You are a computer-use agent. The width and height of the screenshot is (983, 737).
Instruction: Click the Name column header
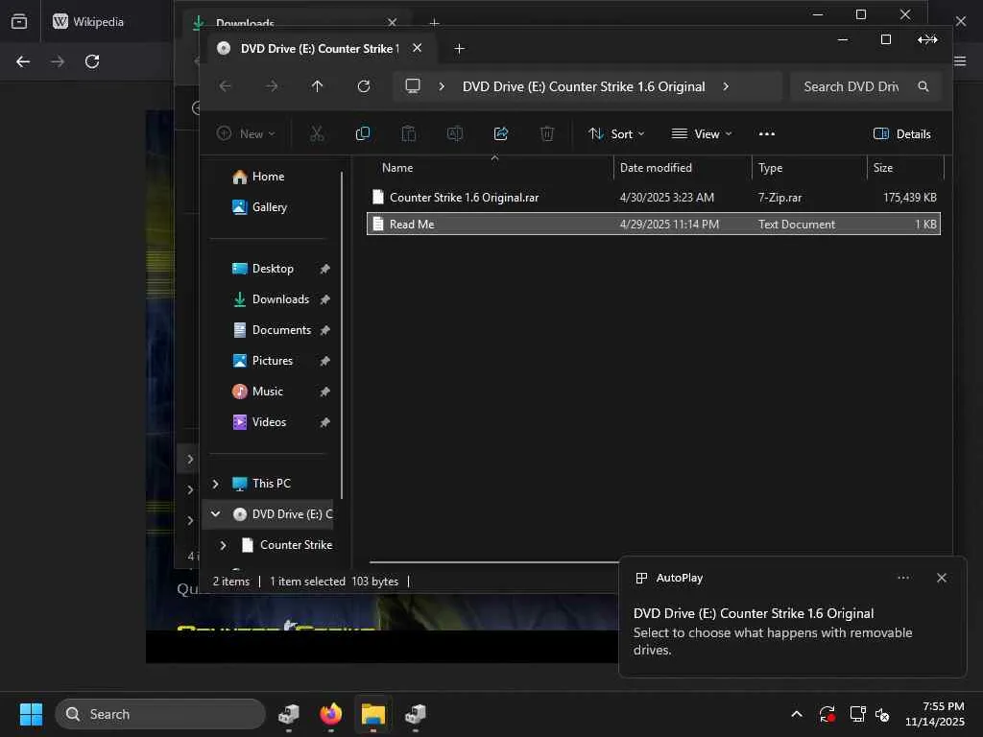coord(494,168)
